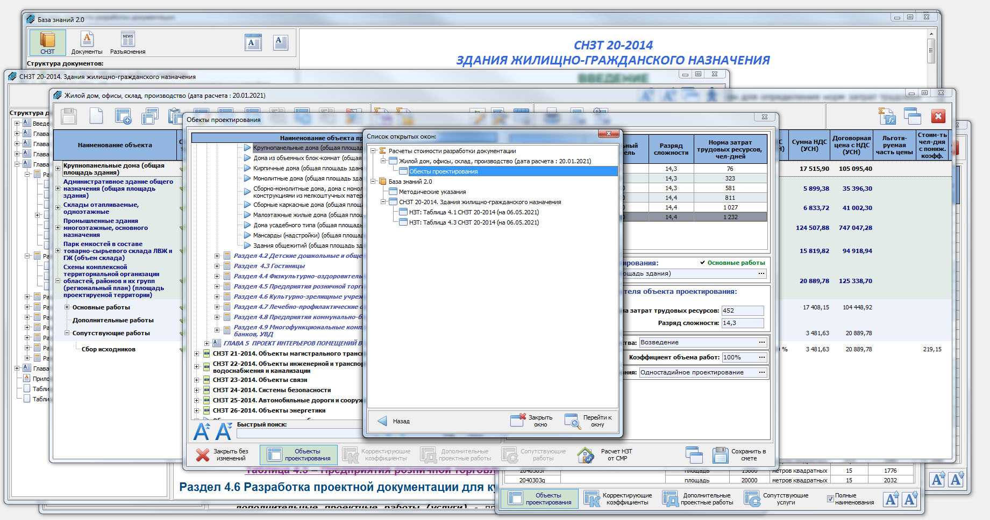This screenshot has height=520, width=990.
Task: Click the Быстрый поиск input field
Action: pos(299,433)
